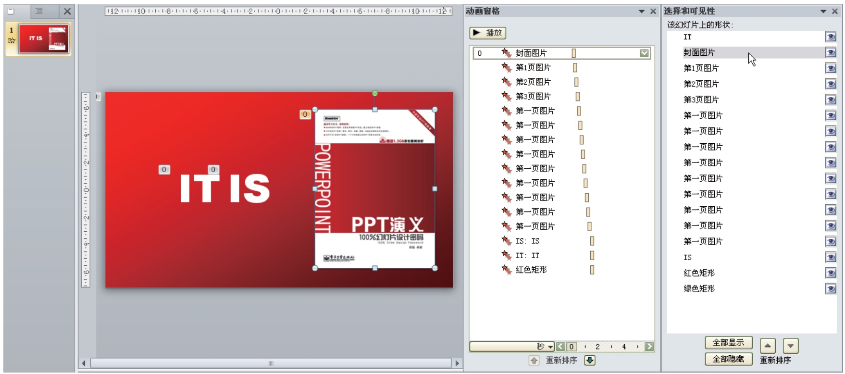Viewport: 845px width, 374px height.
Task: Switch to the slides thumbnail tab
Action: [11, 11]
